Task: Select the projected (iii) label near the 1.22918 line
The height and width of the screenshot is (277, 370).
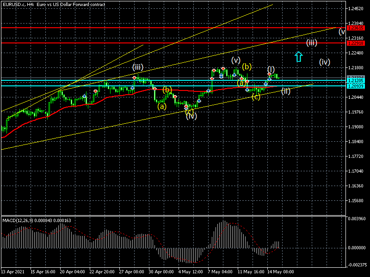Action: (311, 43)
